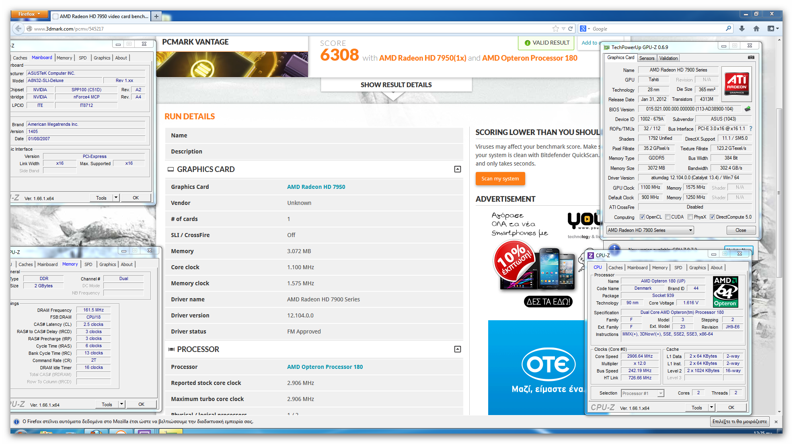
Task: Click the AMD 64 Opteron logo in CPU-Z
Action: 725,292
